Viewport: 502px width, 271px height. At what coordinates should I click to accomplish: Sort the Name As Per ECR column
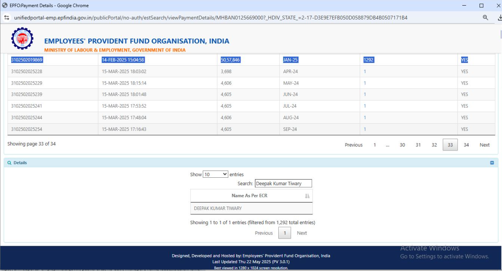pos(307,196)
